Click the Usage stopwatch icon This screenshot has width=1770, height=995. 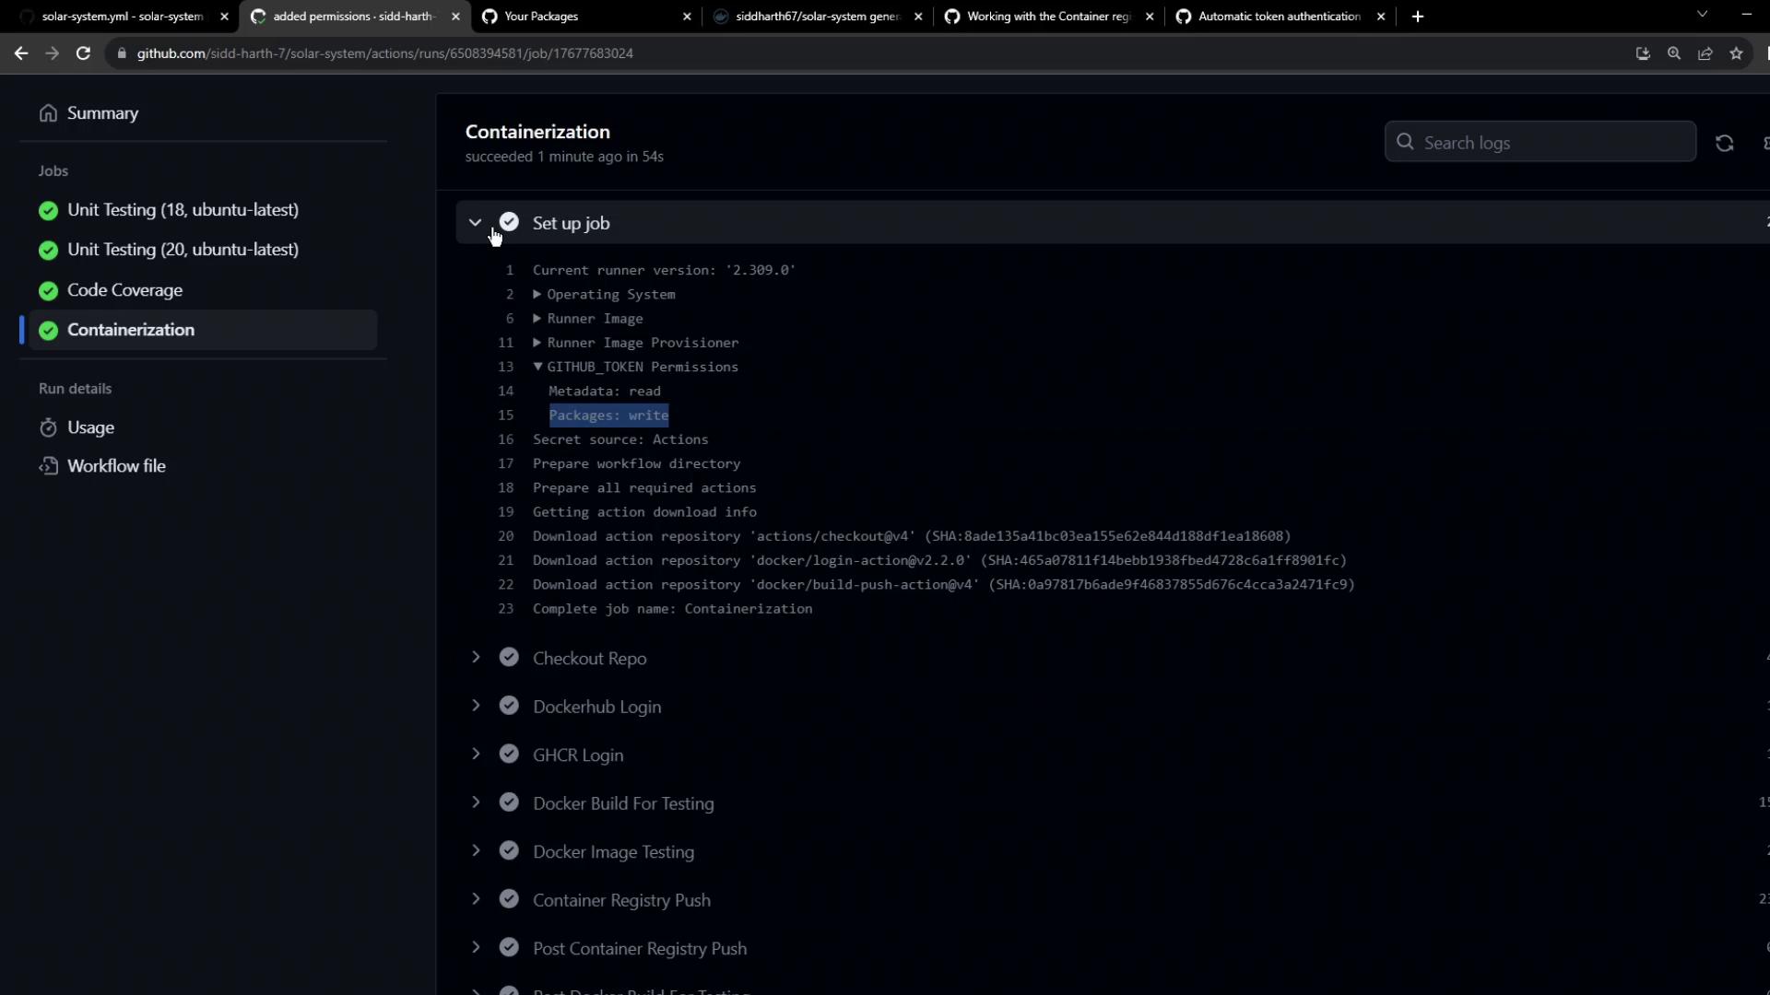(x=48, y=427)
